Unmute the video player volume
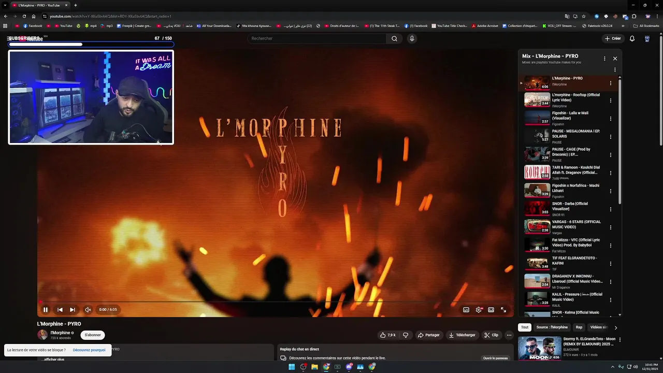 coord(88,310)
